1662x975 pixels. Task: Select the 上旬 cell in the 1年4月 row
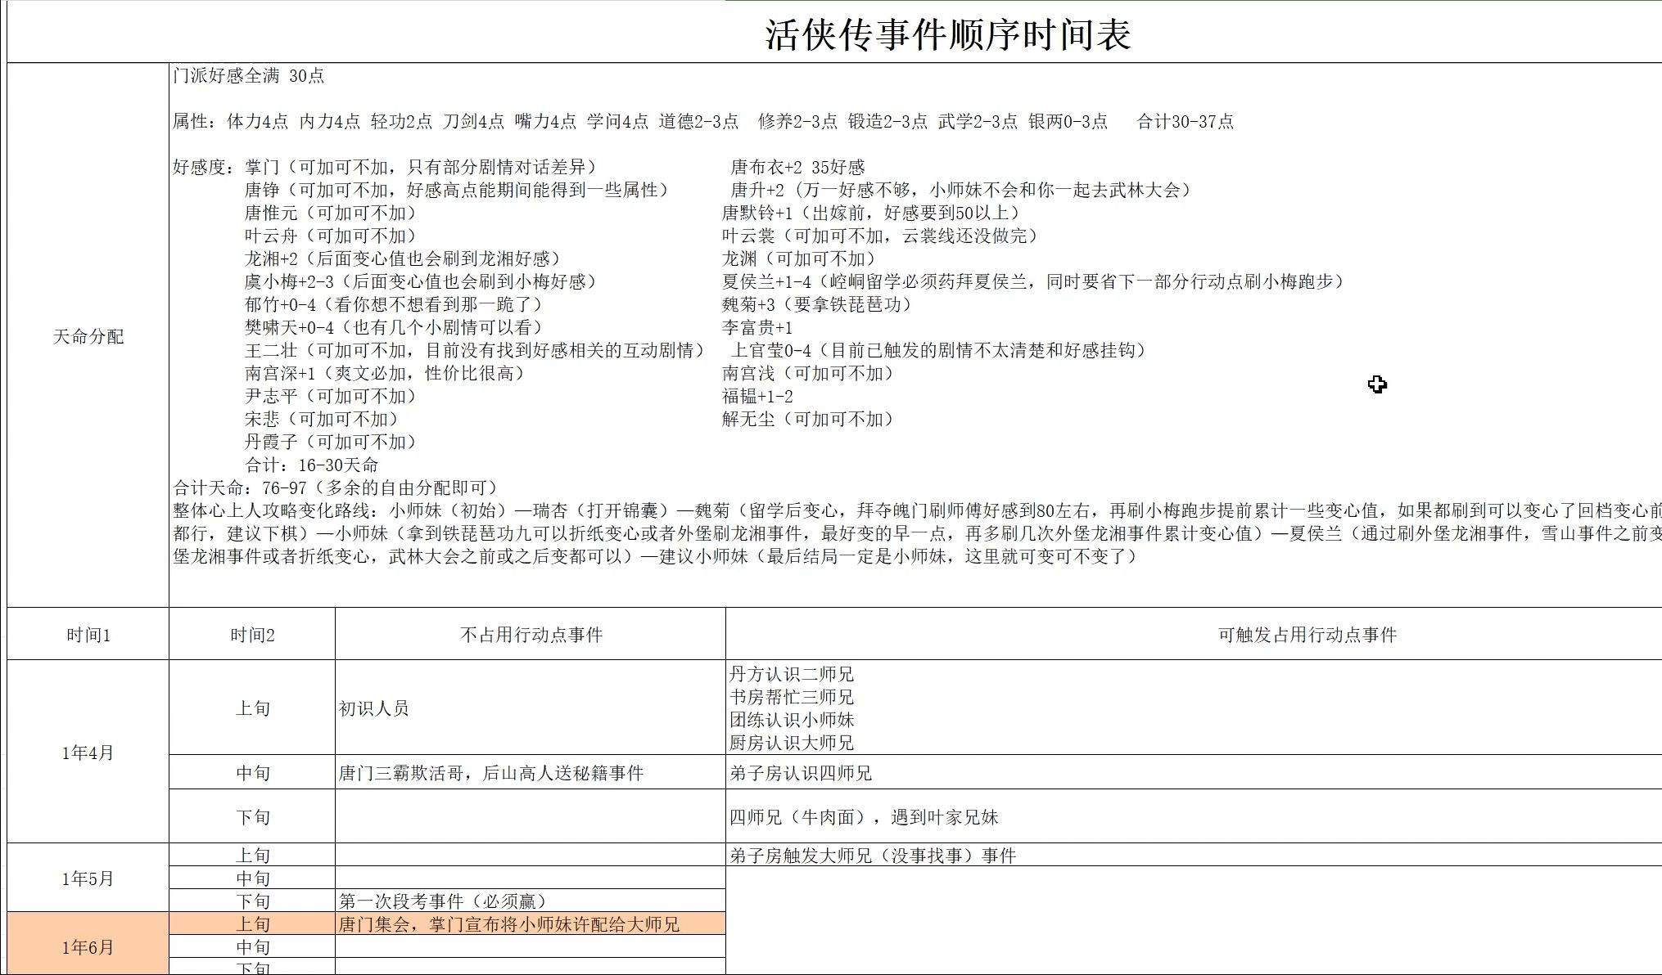coord(252,708)
